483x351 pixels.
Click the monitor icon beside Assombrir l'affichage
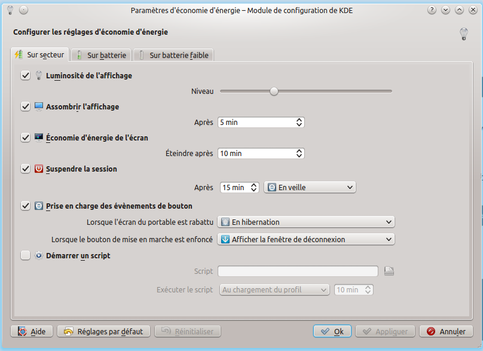39,107
